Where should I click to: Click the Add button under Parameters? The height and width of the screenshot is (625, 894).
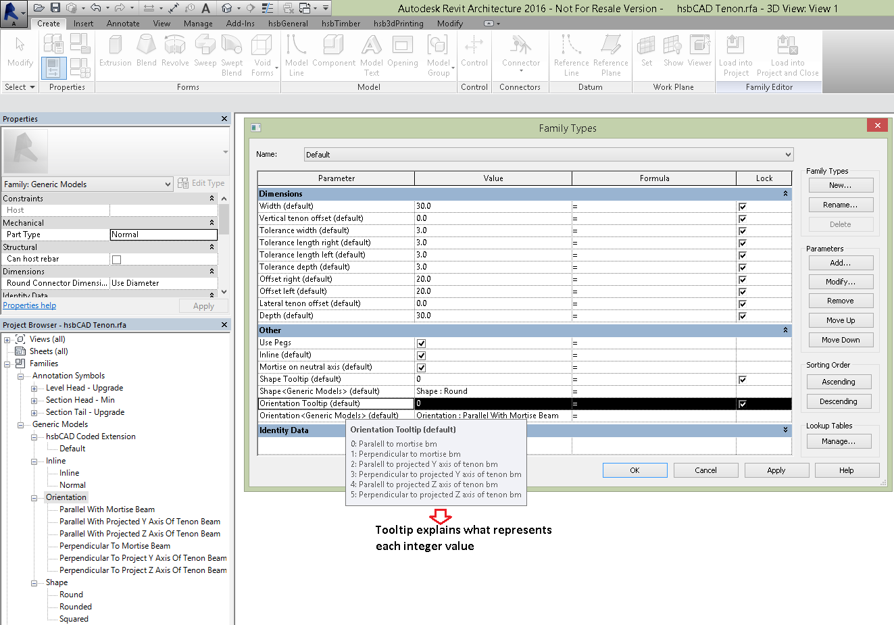coord(841,262)
